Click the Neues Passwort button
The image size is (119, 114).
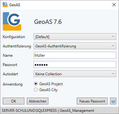point(92,101)
